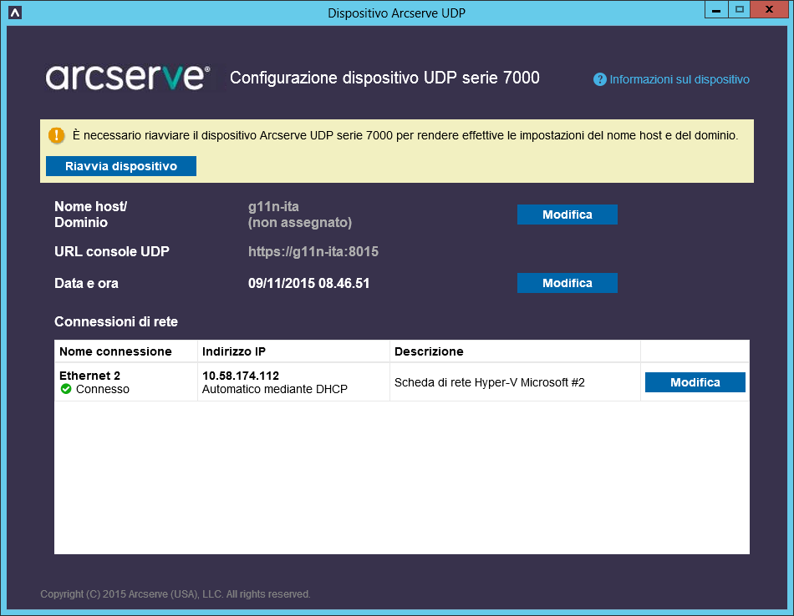Click the green connected status checkmark icon
The image size is (794, 616).
tap(66, 389)
